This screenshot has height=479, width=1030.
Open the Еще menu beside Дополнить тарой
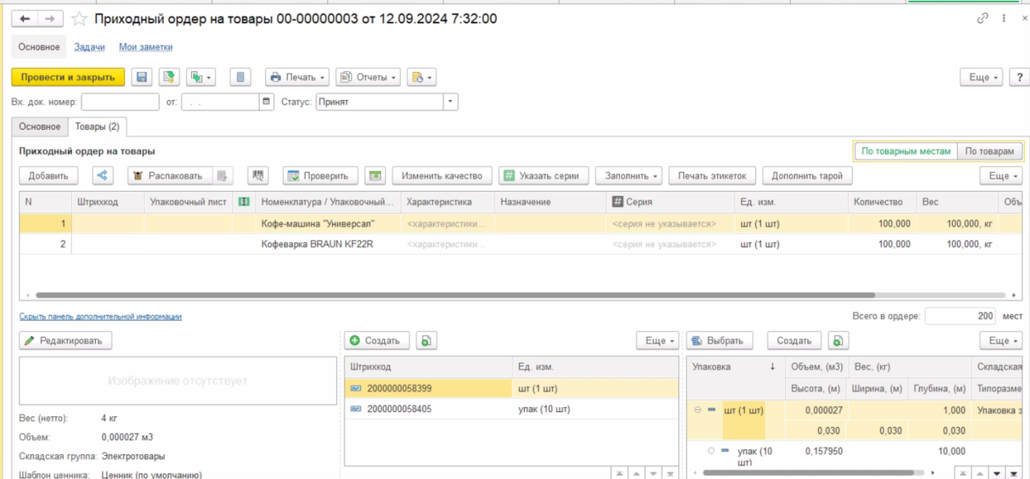tap(1002, 176)
